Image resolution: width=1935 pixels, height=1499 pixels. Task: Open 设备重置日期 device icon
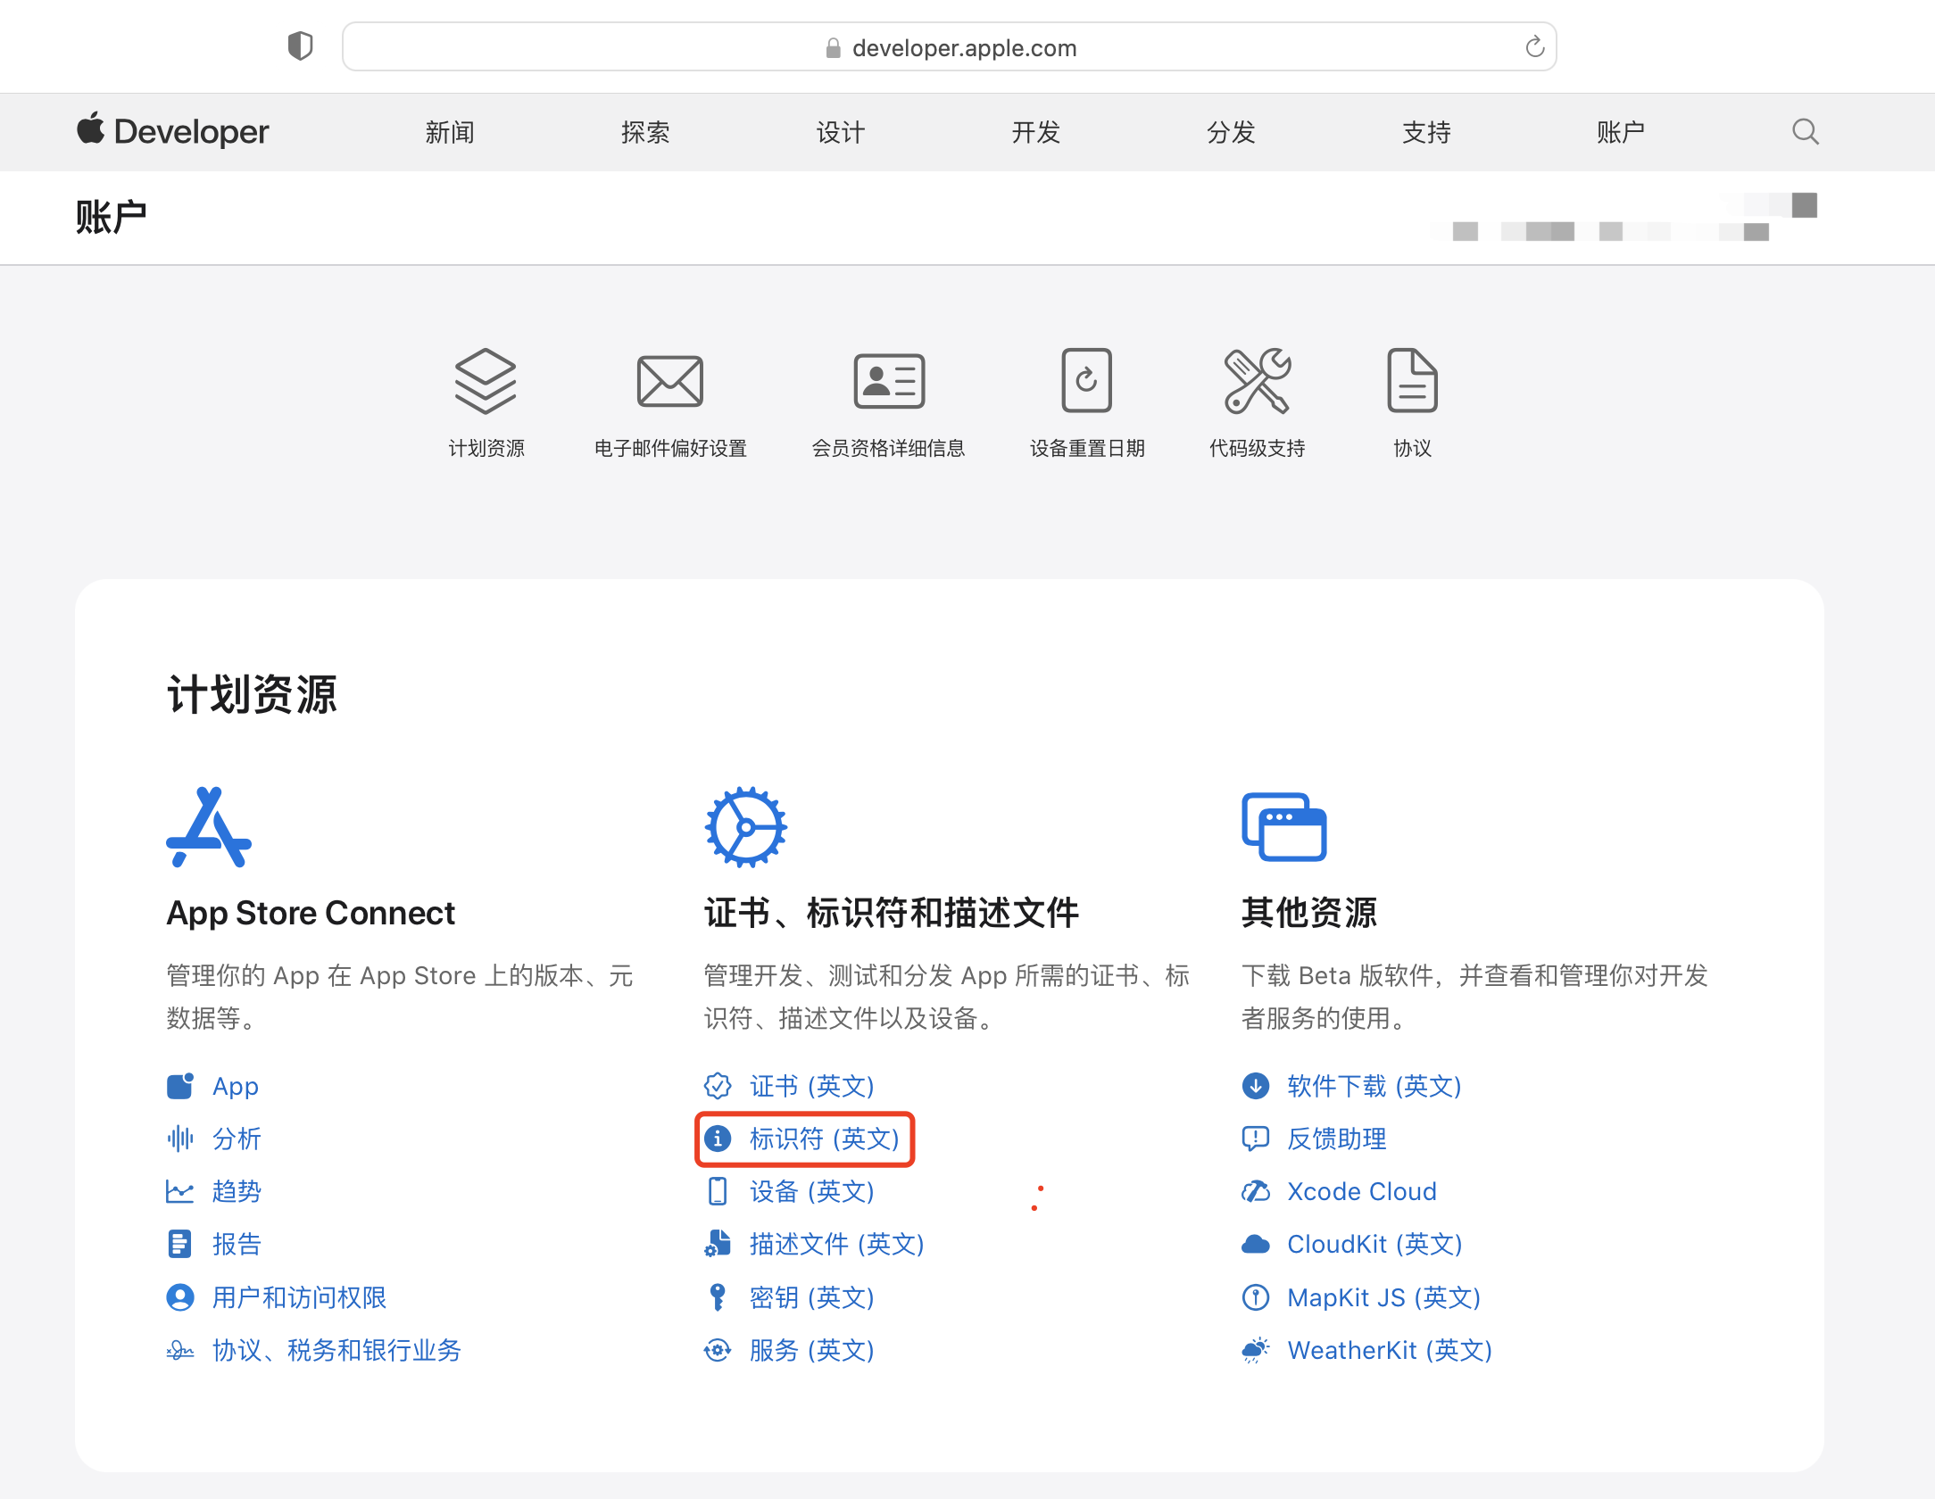pyautogui.click(x=1086, y=381)
